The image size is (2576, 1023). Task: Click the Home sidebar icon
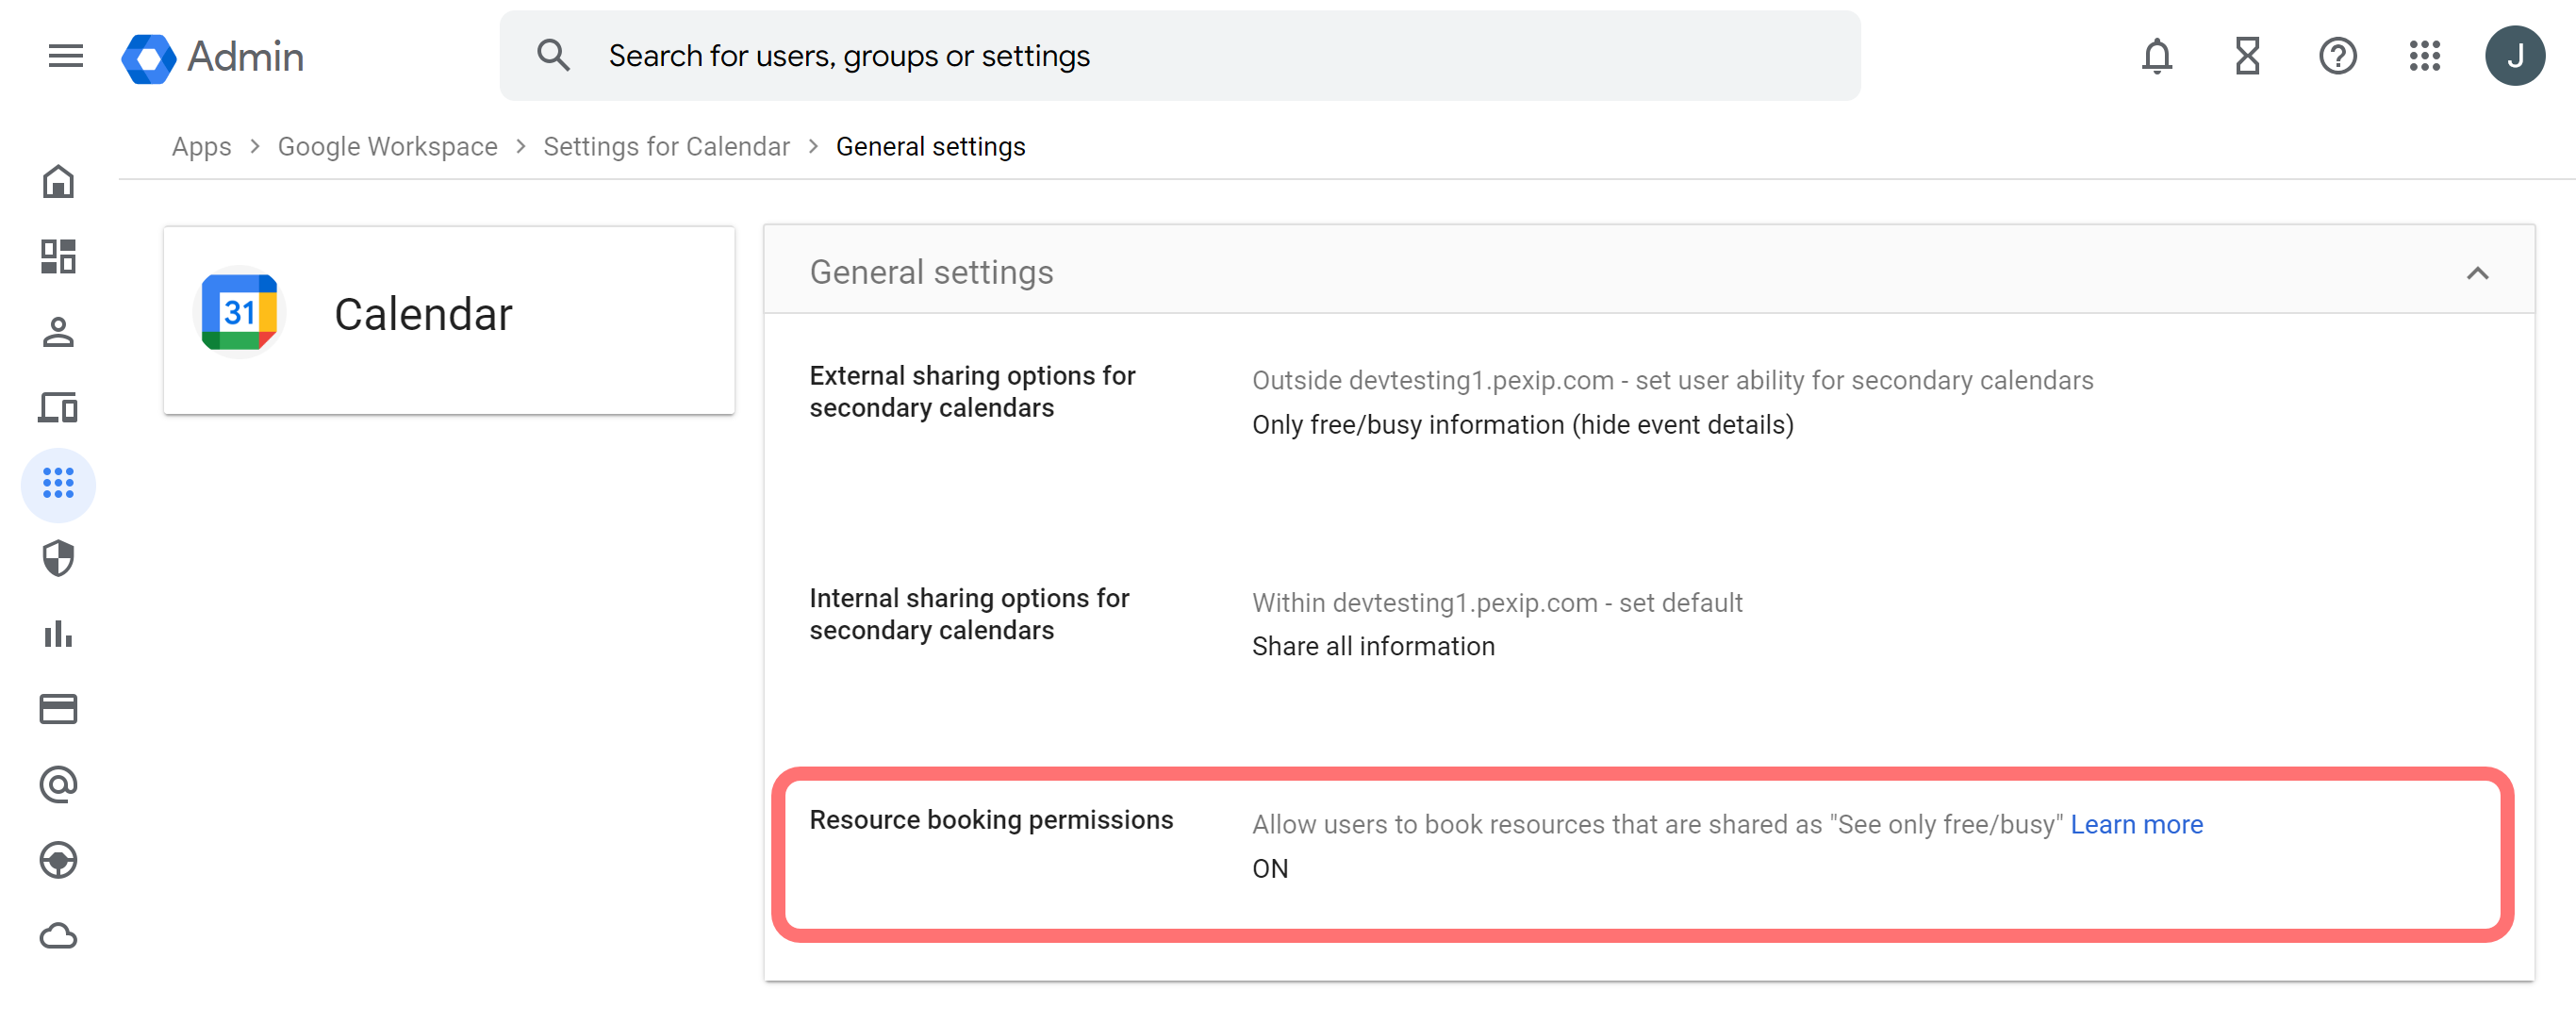click(58, 182)
